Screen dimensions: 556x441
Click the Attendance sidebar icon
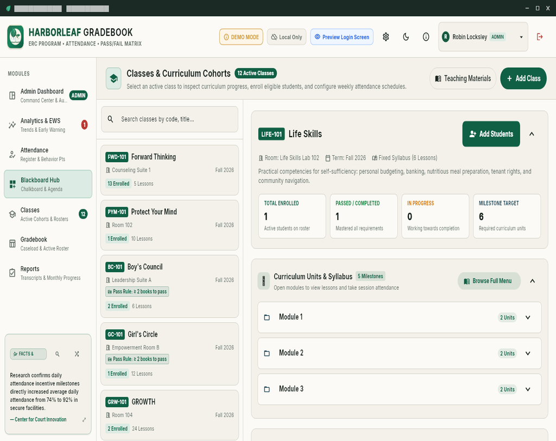12,155
